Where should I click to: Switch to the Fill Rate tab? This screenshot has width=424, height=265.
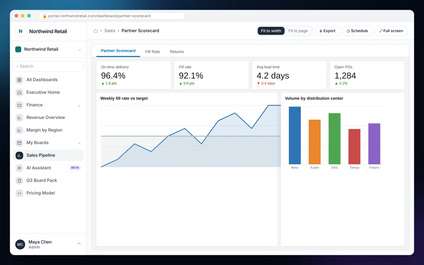(x=153, y=52)
